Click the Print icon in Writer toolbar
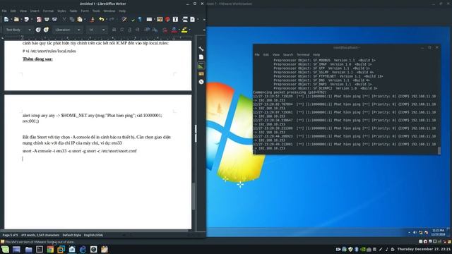The image size is (452, 254). [x=47, y=19]
